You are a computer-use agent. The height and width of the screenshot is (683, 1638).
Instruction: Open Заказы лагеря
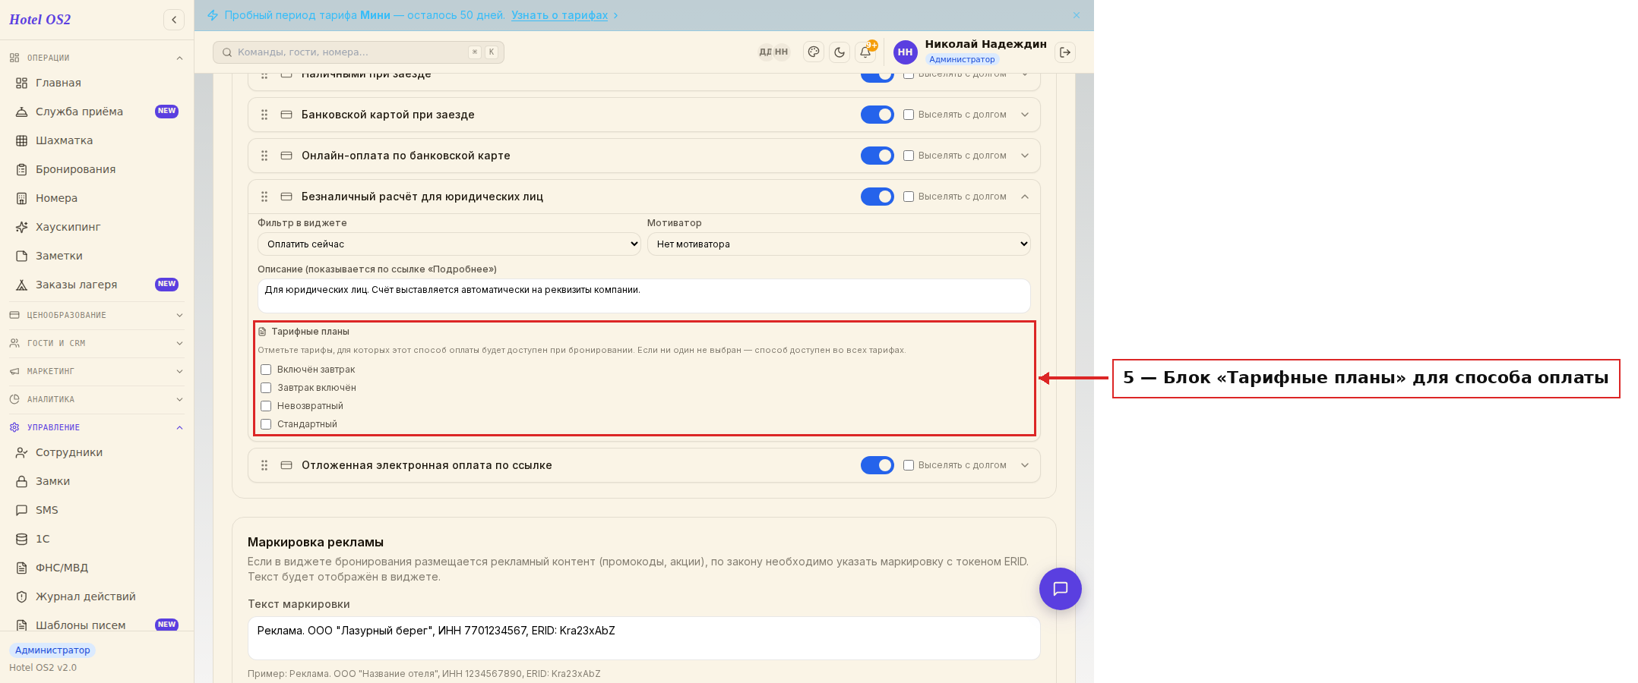click(x=96, y=285)
